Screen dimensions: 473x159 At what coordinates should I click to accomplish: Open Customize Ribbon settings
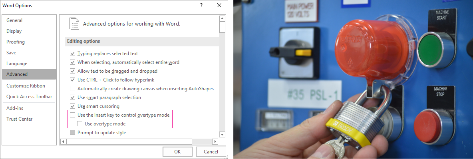29,85
